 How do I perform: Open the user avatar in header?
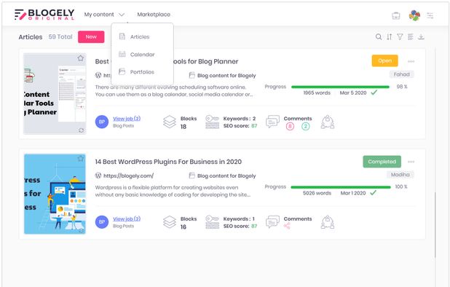[414, 15]
